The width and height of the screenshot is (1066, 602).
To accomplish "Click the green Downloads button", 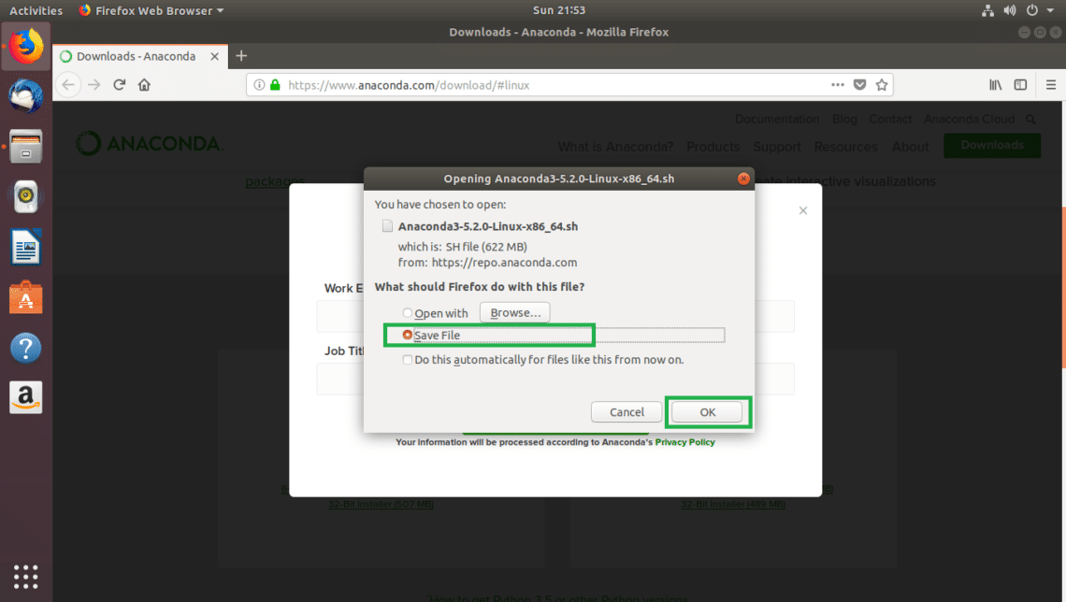I will click(992, 146).
